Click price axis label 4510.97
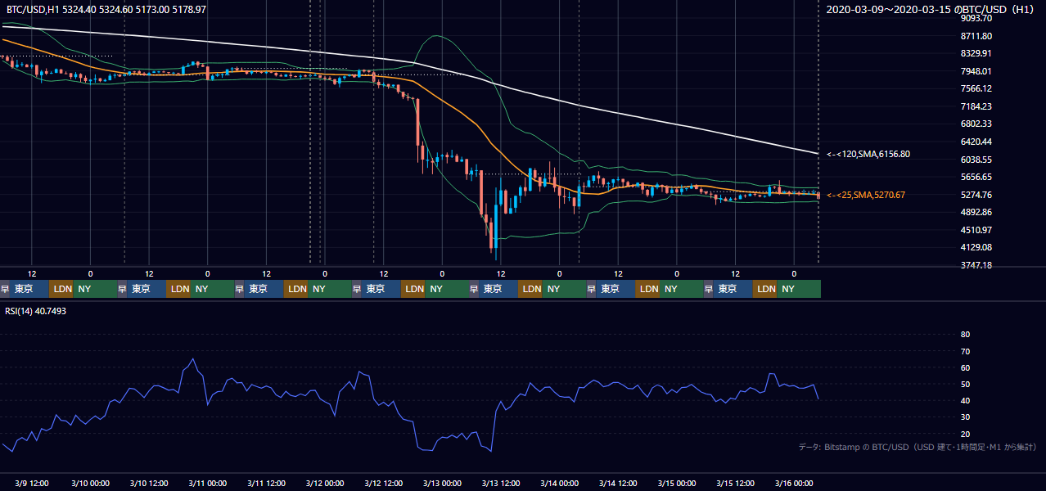This screenshot has height=491, width=1046. (976, 230)
